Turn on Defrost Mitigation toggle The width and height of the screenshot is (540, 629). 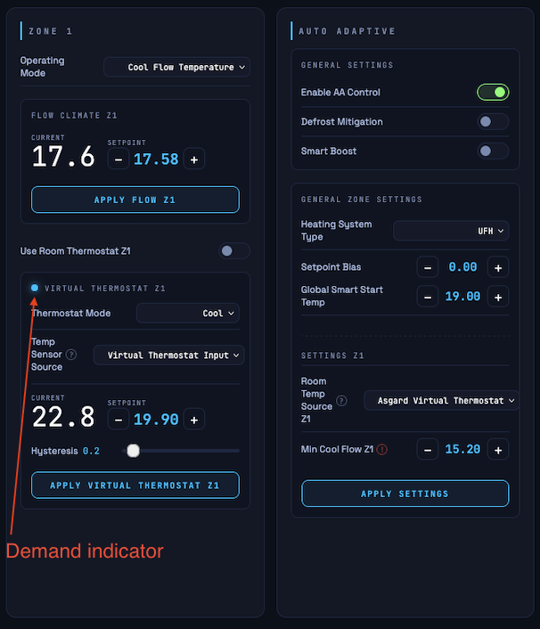tap(493, 121)
